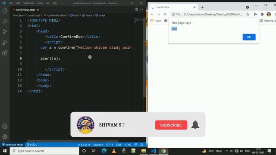Image resolution: width=276 pixels, height=155 pixels.
Task: Open notifications bell in VS Code status bar
Action: (142, 145)
